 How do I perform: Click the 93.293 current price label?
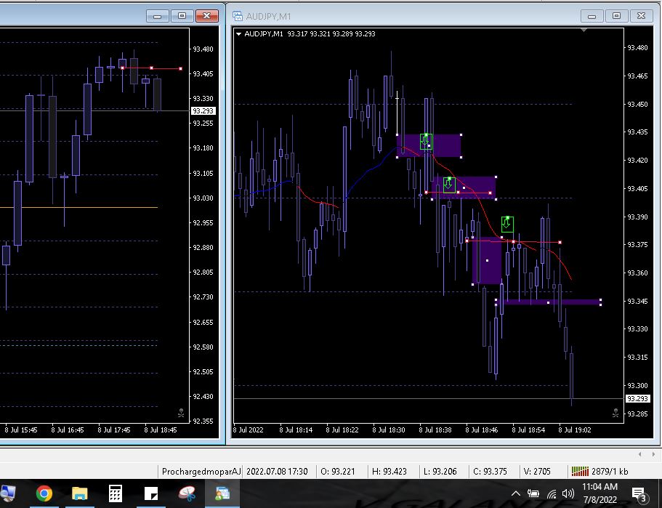[637, 398]
